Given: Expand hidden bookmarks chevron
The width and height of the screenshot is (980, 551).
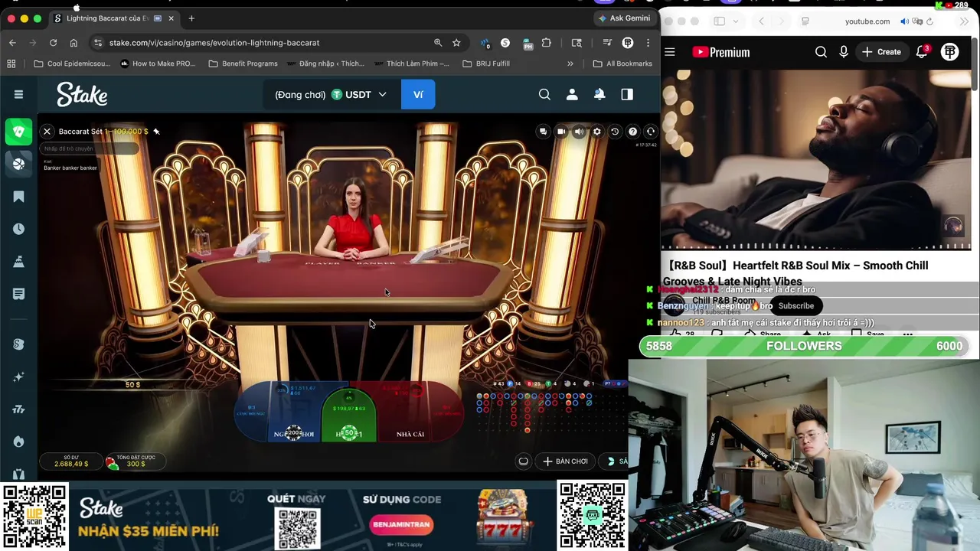Looking at the screenshot, I should pyautogui.click(x=570, y=64).
